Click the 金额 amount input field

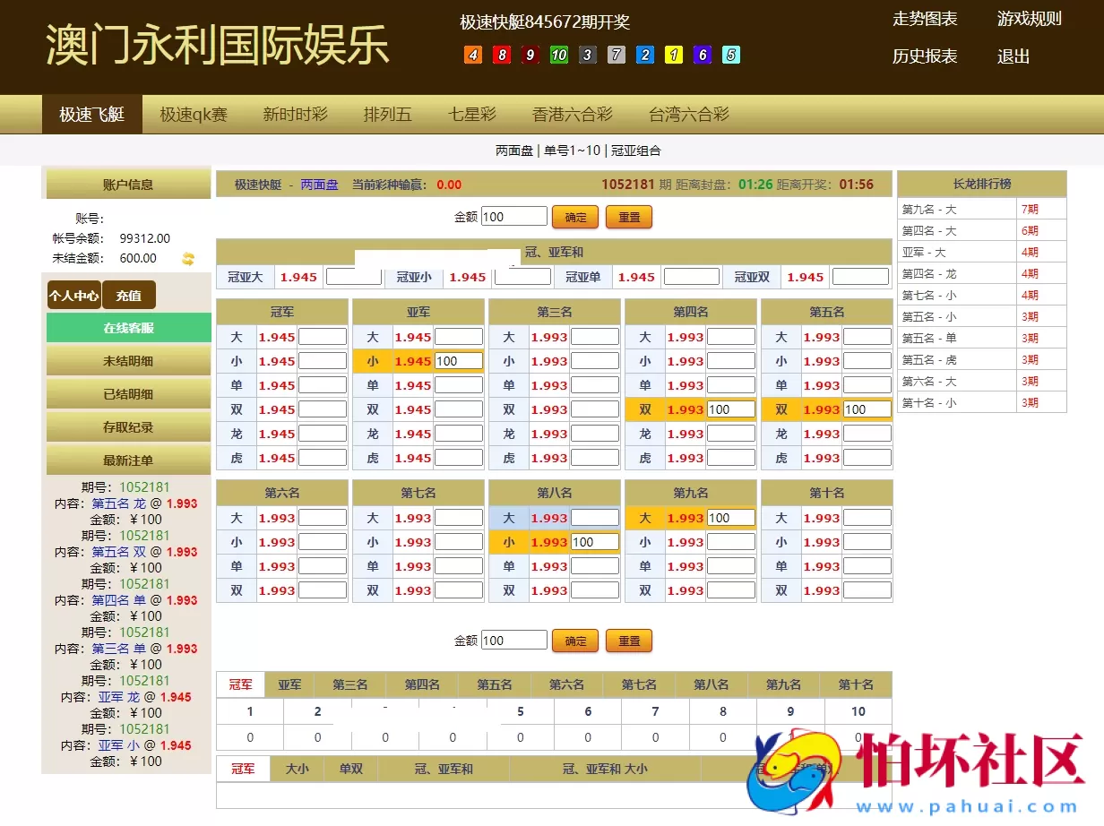(513, 216)
